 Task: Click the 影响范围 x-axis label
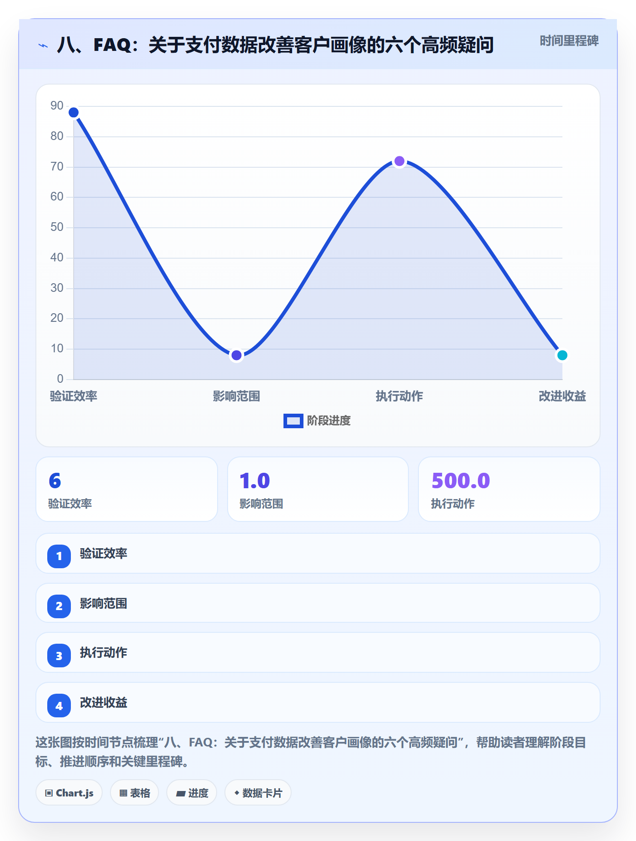click(236, 396)
